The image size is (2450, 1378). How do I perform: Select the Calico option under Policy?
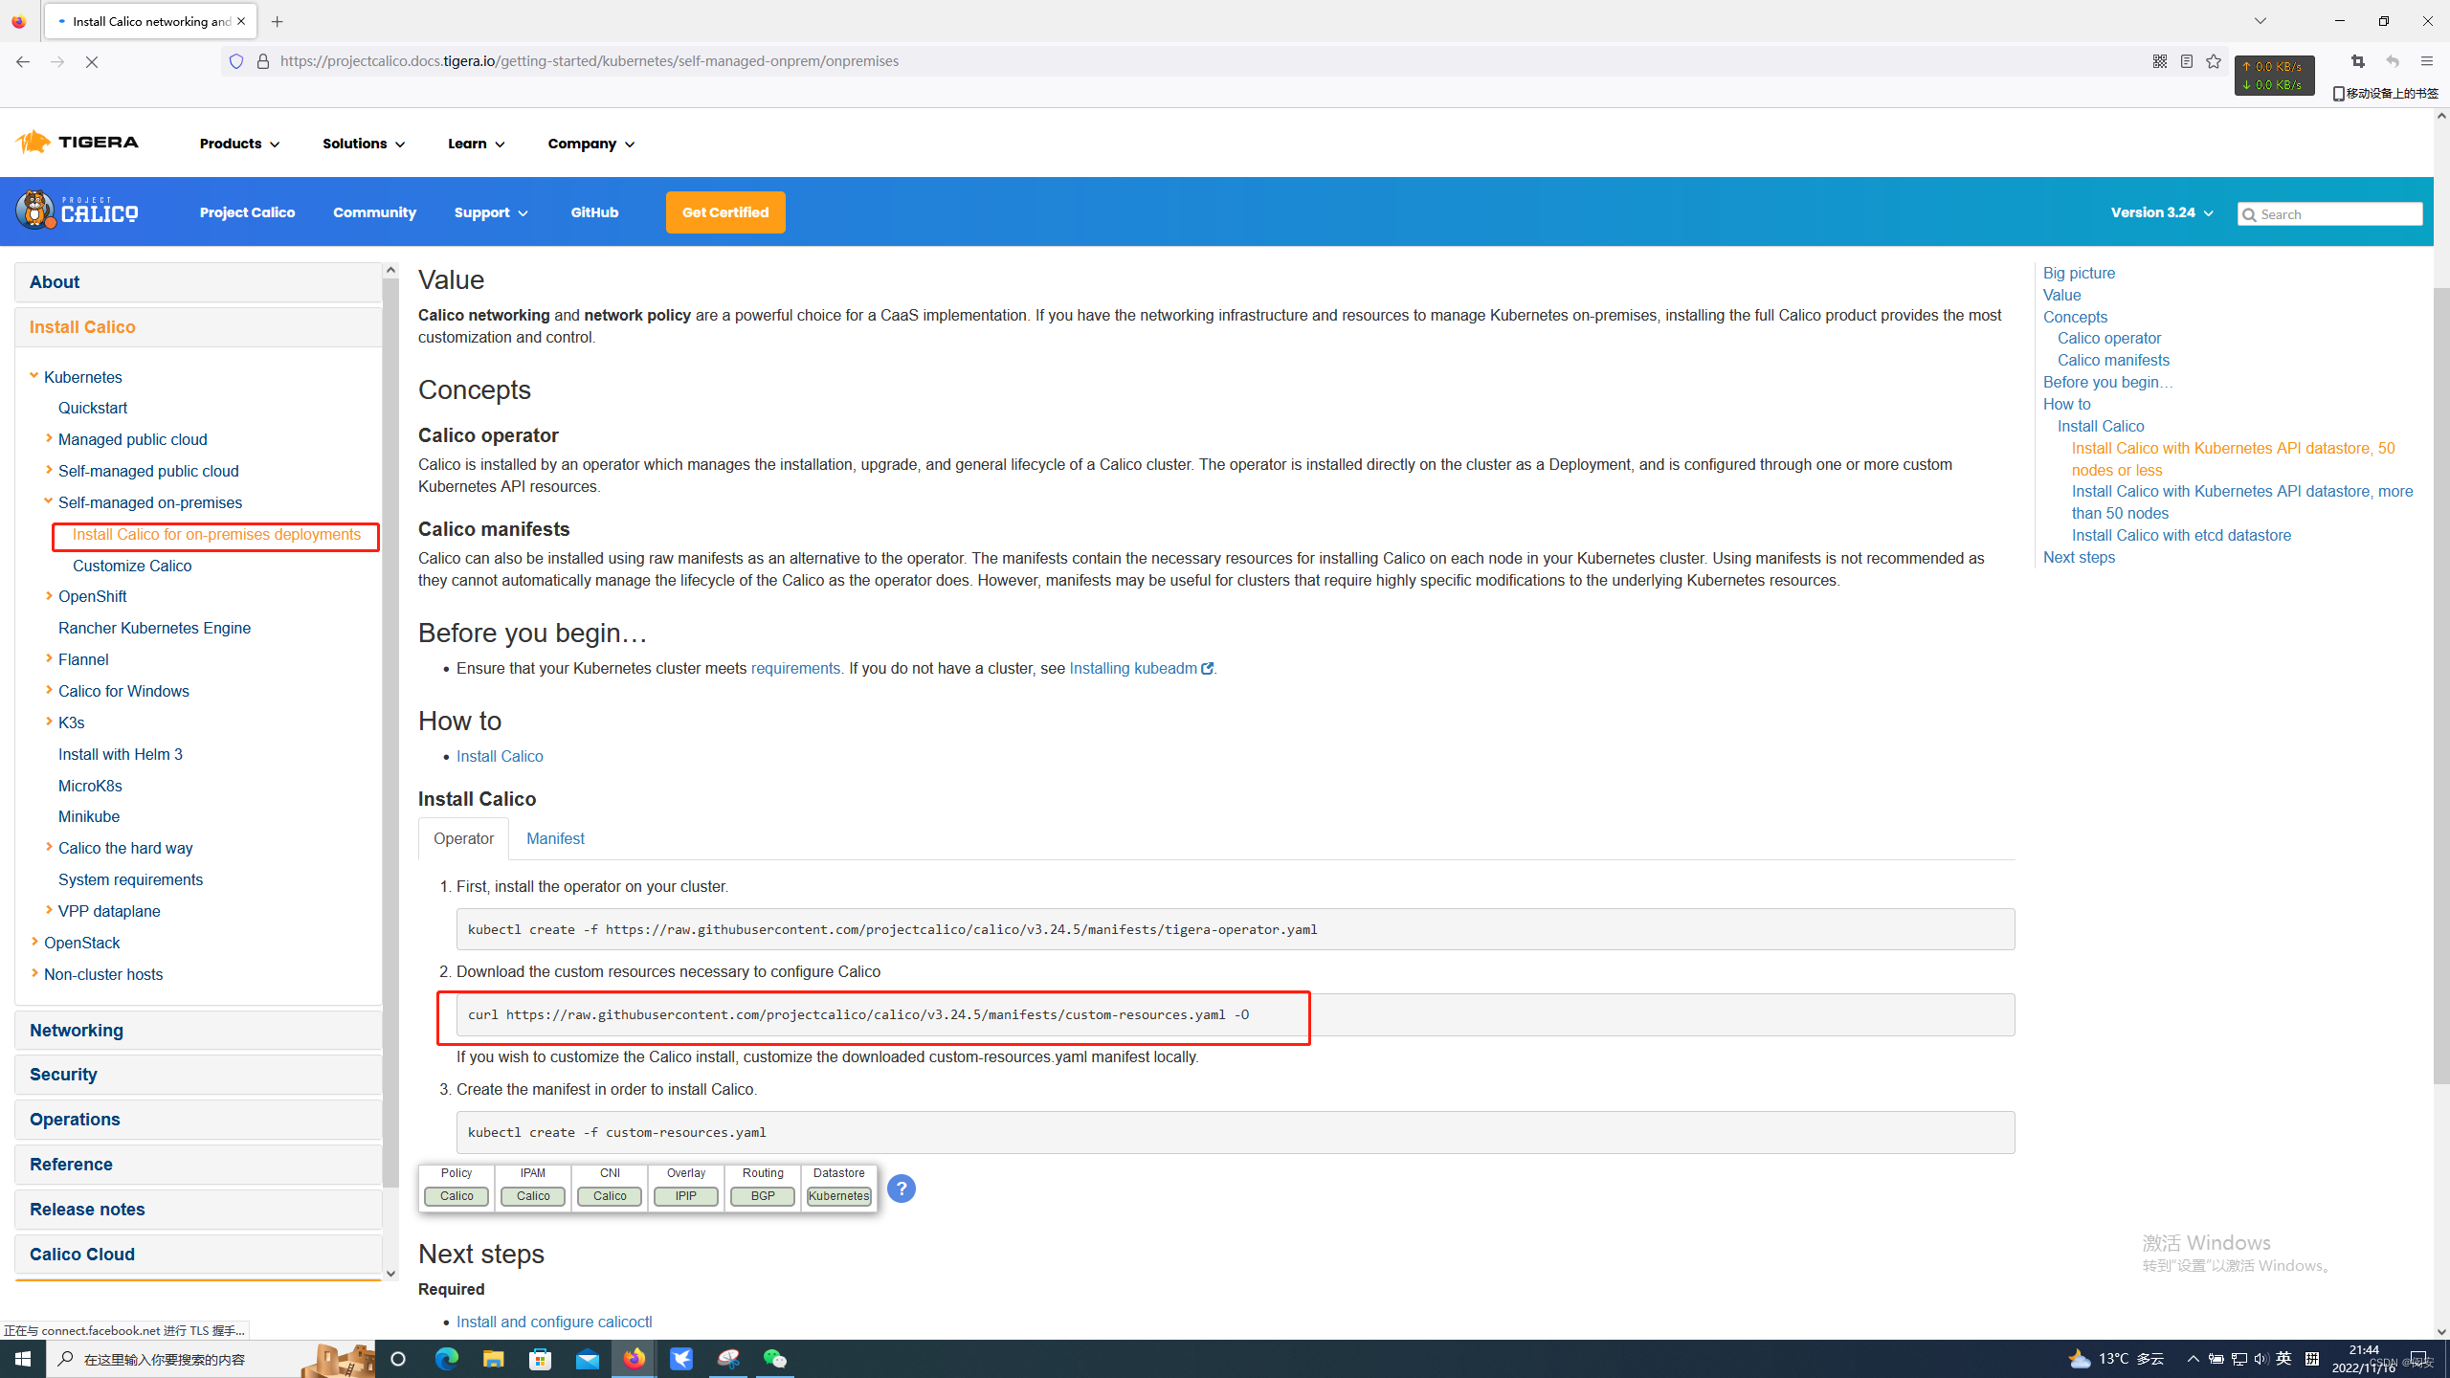pos(457,1196)
